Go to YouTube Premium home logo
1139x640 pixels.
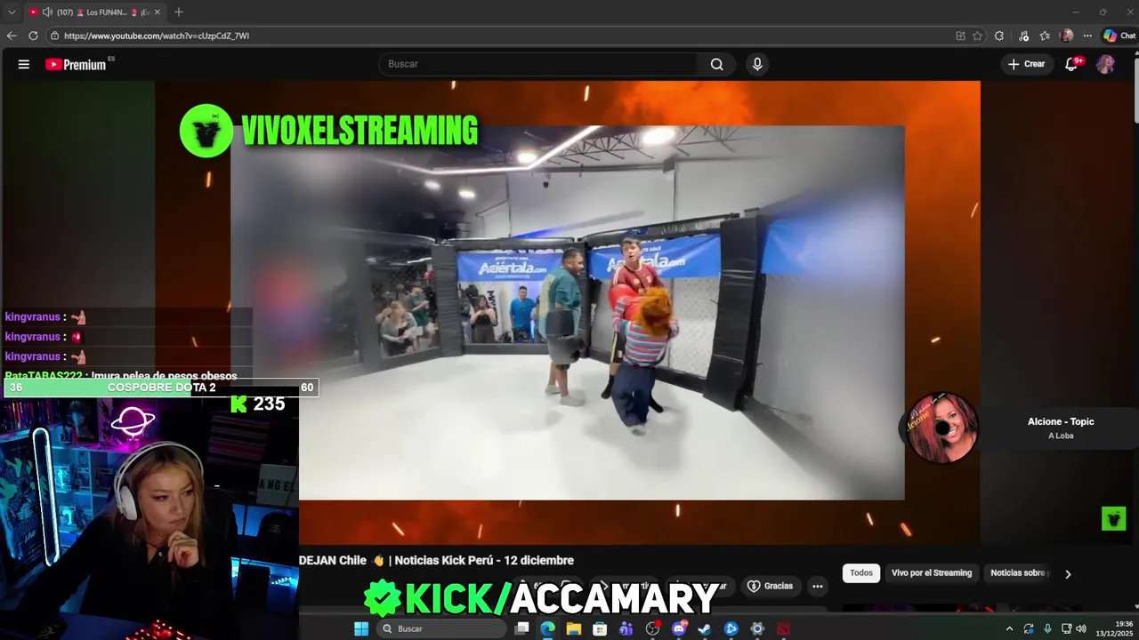pos(76,64)
